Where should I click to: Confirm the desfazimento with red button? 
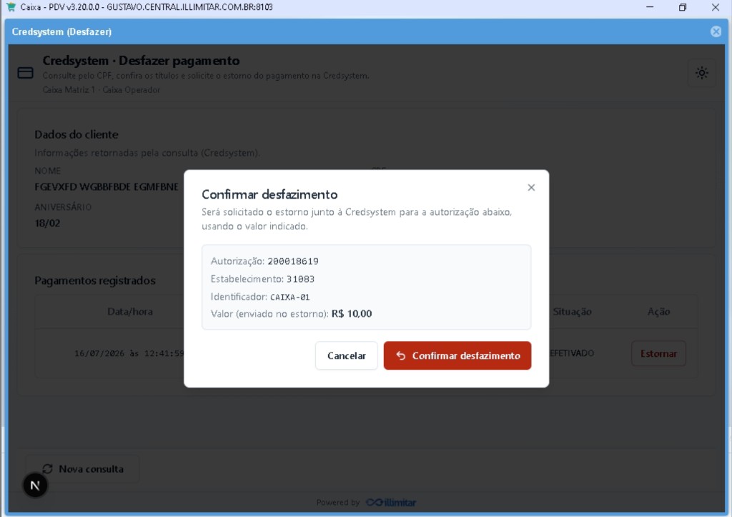click(457, 356)
